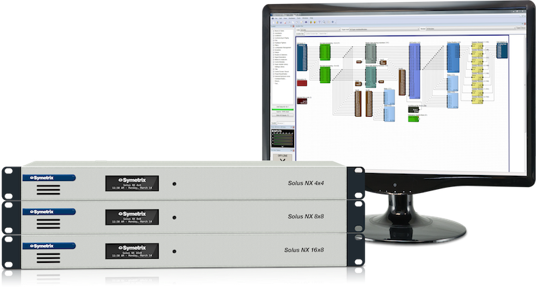536x287 pixels.
Task: Expand External Hardware Icons tree node
Action: [273, 76]
